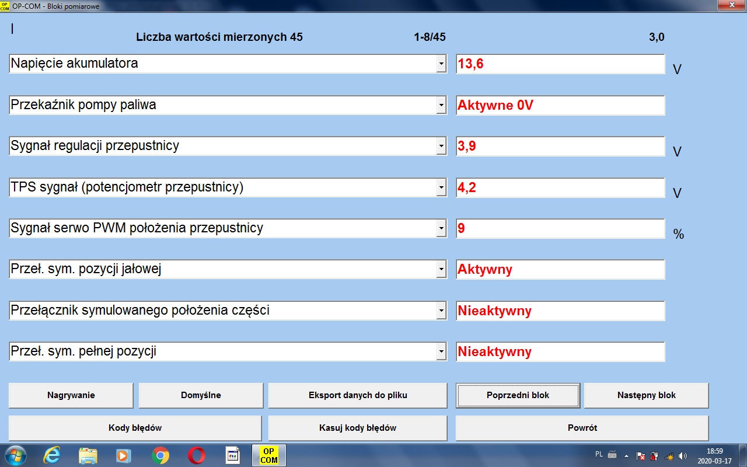747x467 pixels.
Task: Launch Opera browser from the taskbar
Action: pos(196,455)
